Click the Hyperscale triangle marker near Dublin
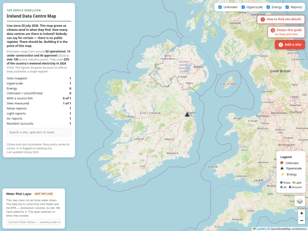The image size is (308, 231). coord(187,114)
